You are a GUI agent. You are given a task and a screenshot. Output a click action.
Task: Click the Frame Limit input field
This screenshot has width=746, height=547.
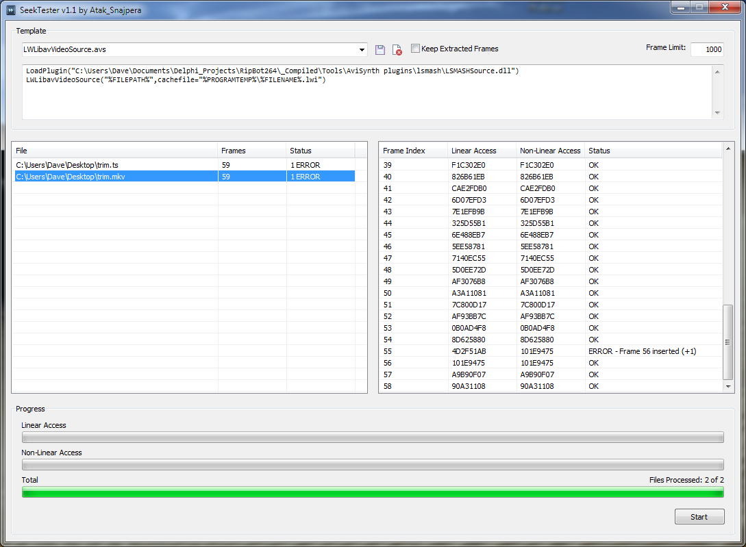pos(707,49)
